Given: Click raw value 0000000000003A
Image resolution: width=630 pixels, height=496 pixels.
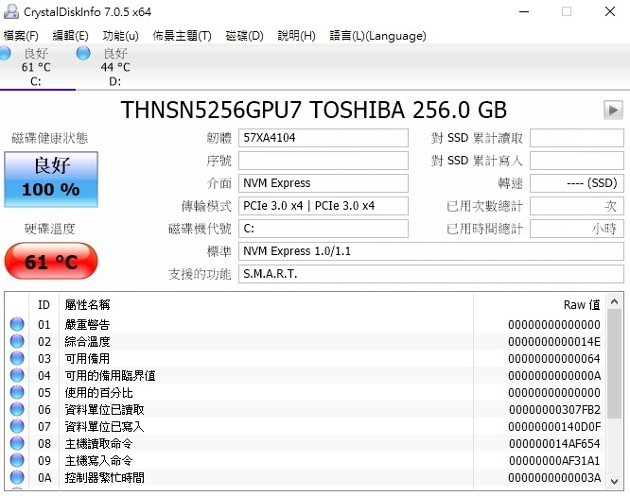Looking at the screenshot, I should [554, 478].
